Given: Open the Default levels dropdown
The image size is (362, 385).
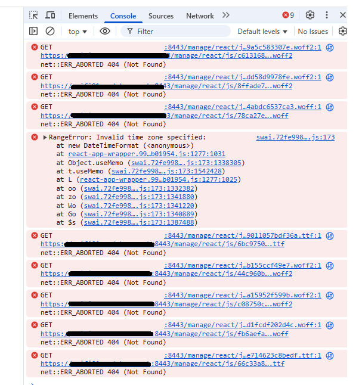Looking at the screenshot, I should (x=262, y=32).
